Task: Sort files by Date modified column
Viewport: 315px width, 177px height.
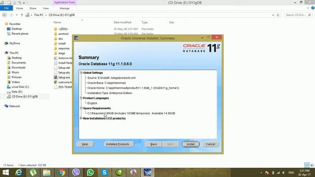Action: point(123,22)
